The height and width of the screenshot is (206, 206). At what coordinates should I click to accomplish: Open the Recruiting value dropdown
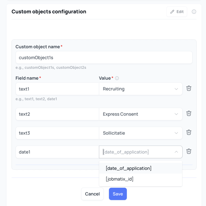point(141,89)
